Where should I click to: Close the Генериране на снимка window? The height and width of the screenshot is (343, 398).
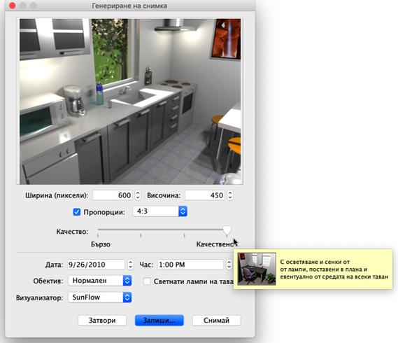coord(13,6)
